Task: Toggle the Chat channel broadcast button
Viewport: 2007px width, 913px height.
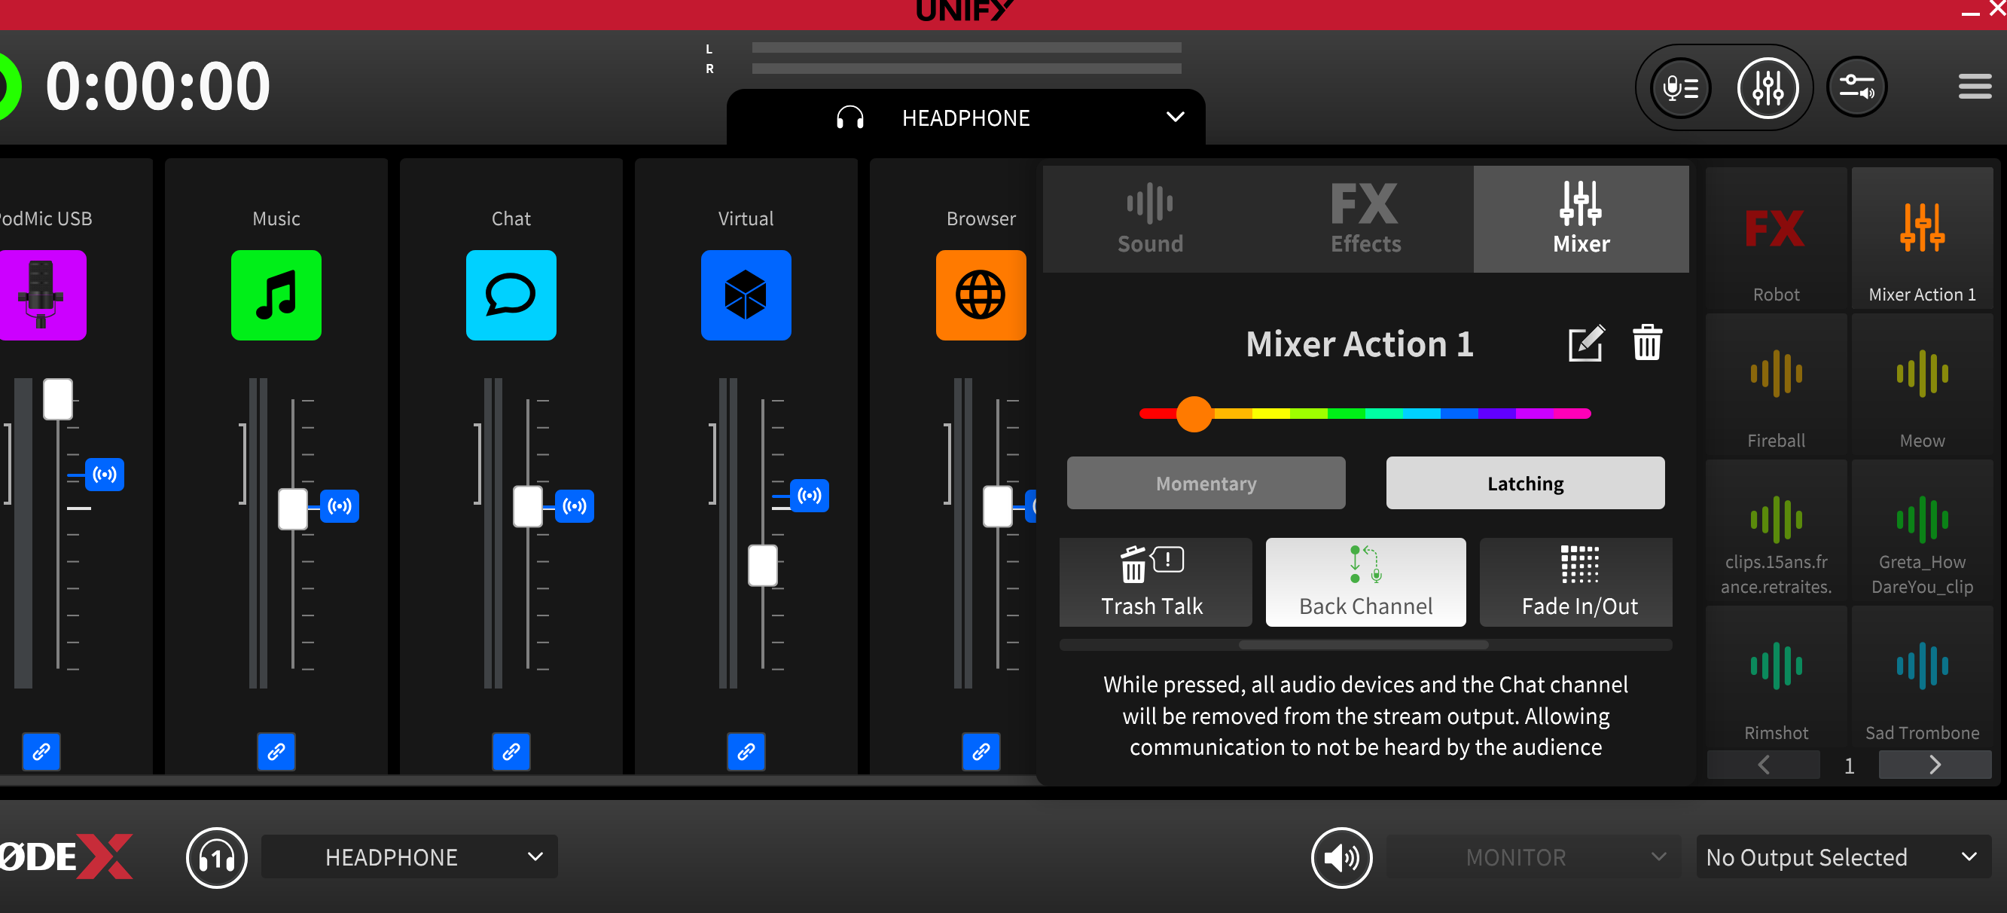Action: pyautogui.click(x=575, y=506)
